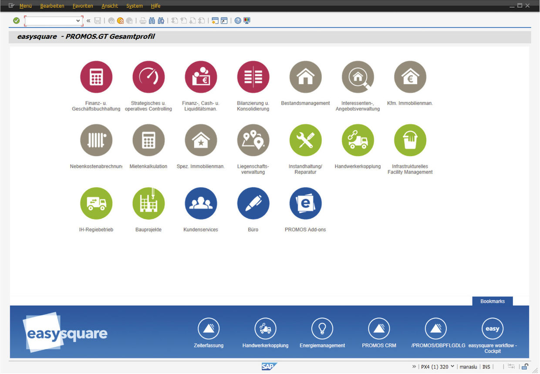Open the Favoriten menu
Image resolution: width=540 pixels, height=374 pixels.
point(82,6)
